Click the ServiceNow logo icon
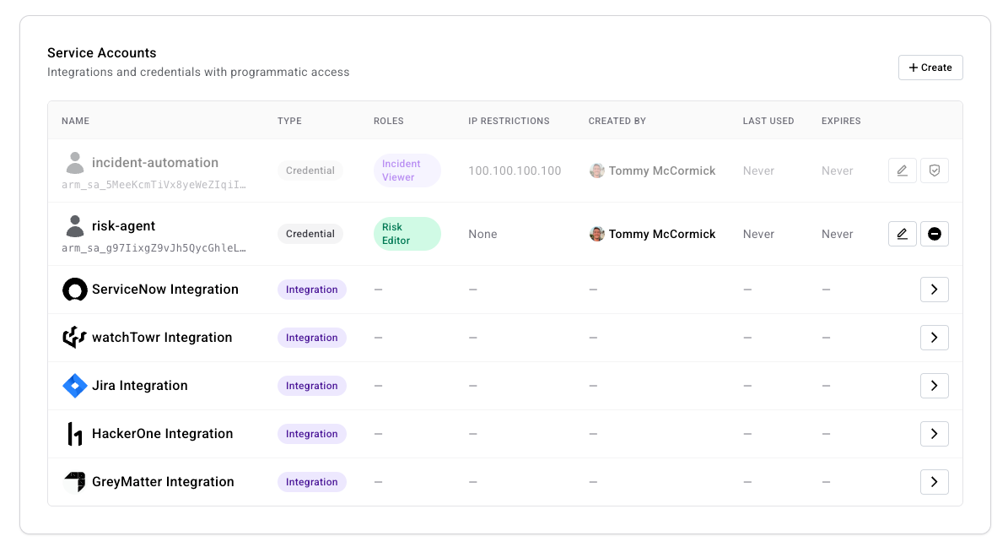This screenshot has height=547, width=1008. coord(74,290)
